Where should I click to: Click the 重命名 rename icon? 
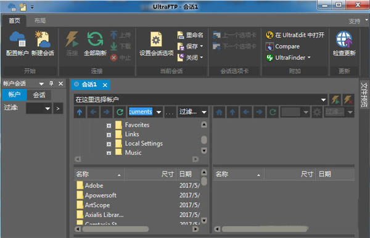(181, 35)
